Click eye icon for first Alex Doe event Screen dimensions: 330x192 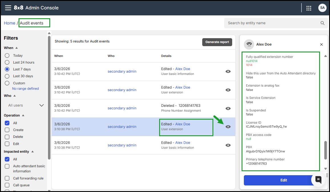(x=228, y=72)
